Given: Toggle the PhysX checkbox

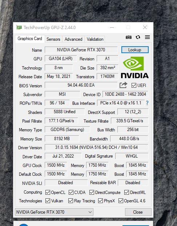Looking at the screenshot, I should (x=100, y=201).
